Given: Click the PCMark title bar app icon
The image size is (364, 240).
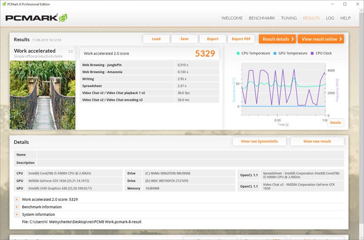Looking at the screenshot, I should (x=4, y=4).
